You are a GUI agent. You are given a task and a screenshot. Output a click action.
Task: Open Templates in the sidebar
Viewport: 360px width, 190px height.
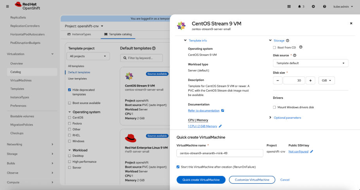(17, 89)
